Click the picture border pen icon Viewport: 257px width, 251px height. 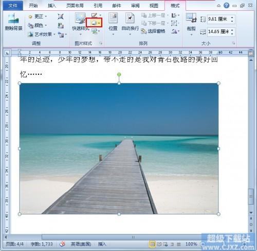pyautogui.click(x=94, y=15)
